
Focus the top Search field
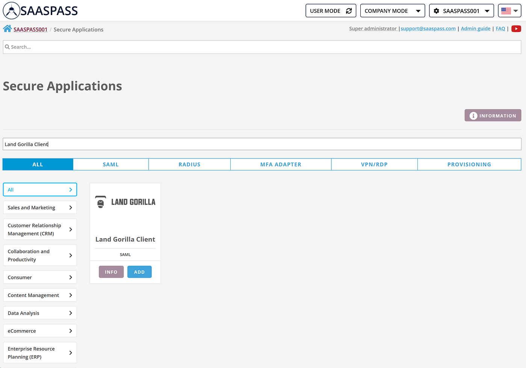tap(262, 47)
